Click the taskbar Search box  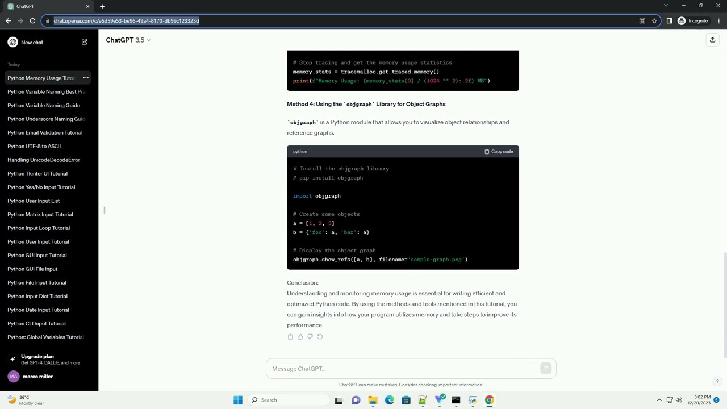287,400
